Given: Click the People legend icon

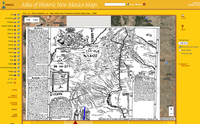Looking at the screenshot, I should pyautogui.click(x=15, y=45).
